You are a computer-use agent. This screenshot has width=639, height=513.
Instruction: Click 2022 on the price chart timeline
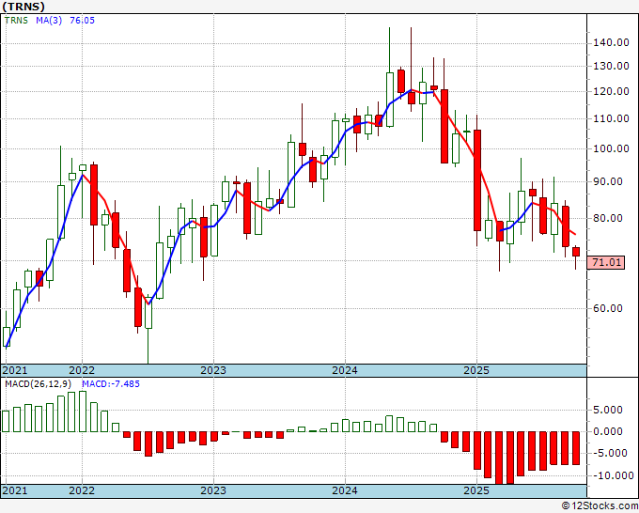(x=82, y=370)
